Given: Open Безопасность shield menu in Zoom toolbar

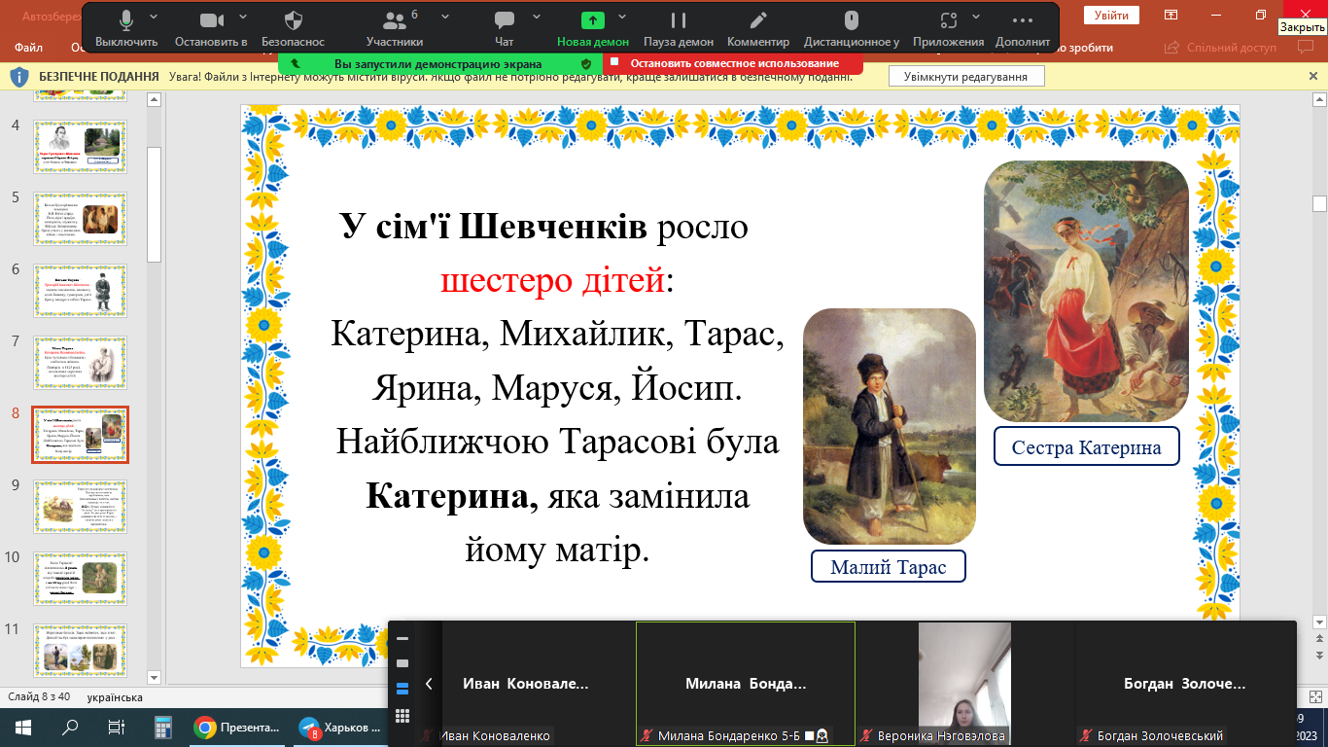Looking at the screenshot, I should tap(293, 27).
